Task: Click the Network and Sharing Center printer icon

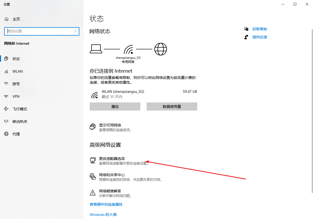Action: (93, 177)
